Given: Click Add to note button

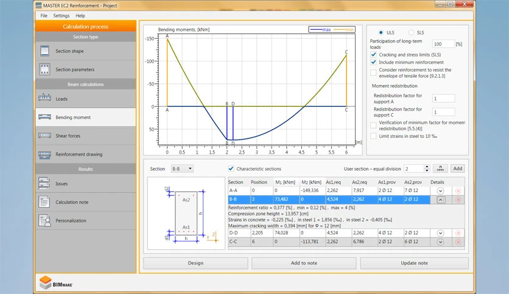Looking at the screenshot, I should pyautogui.click(x=304, y=263).
